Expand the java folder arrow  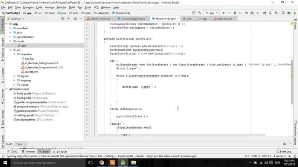click(10, 32)
